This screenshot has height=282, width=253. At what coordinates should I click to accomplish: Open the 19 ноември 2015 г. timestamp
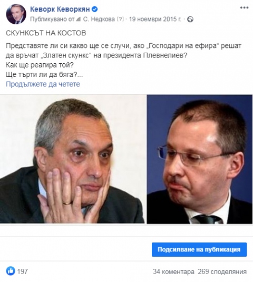(155, 19)
